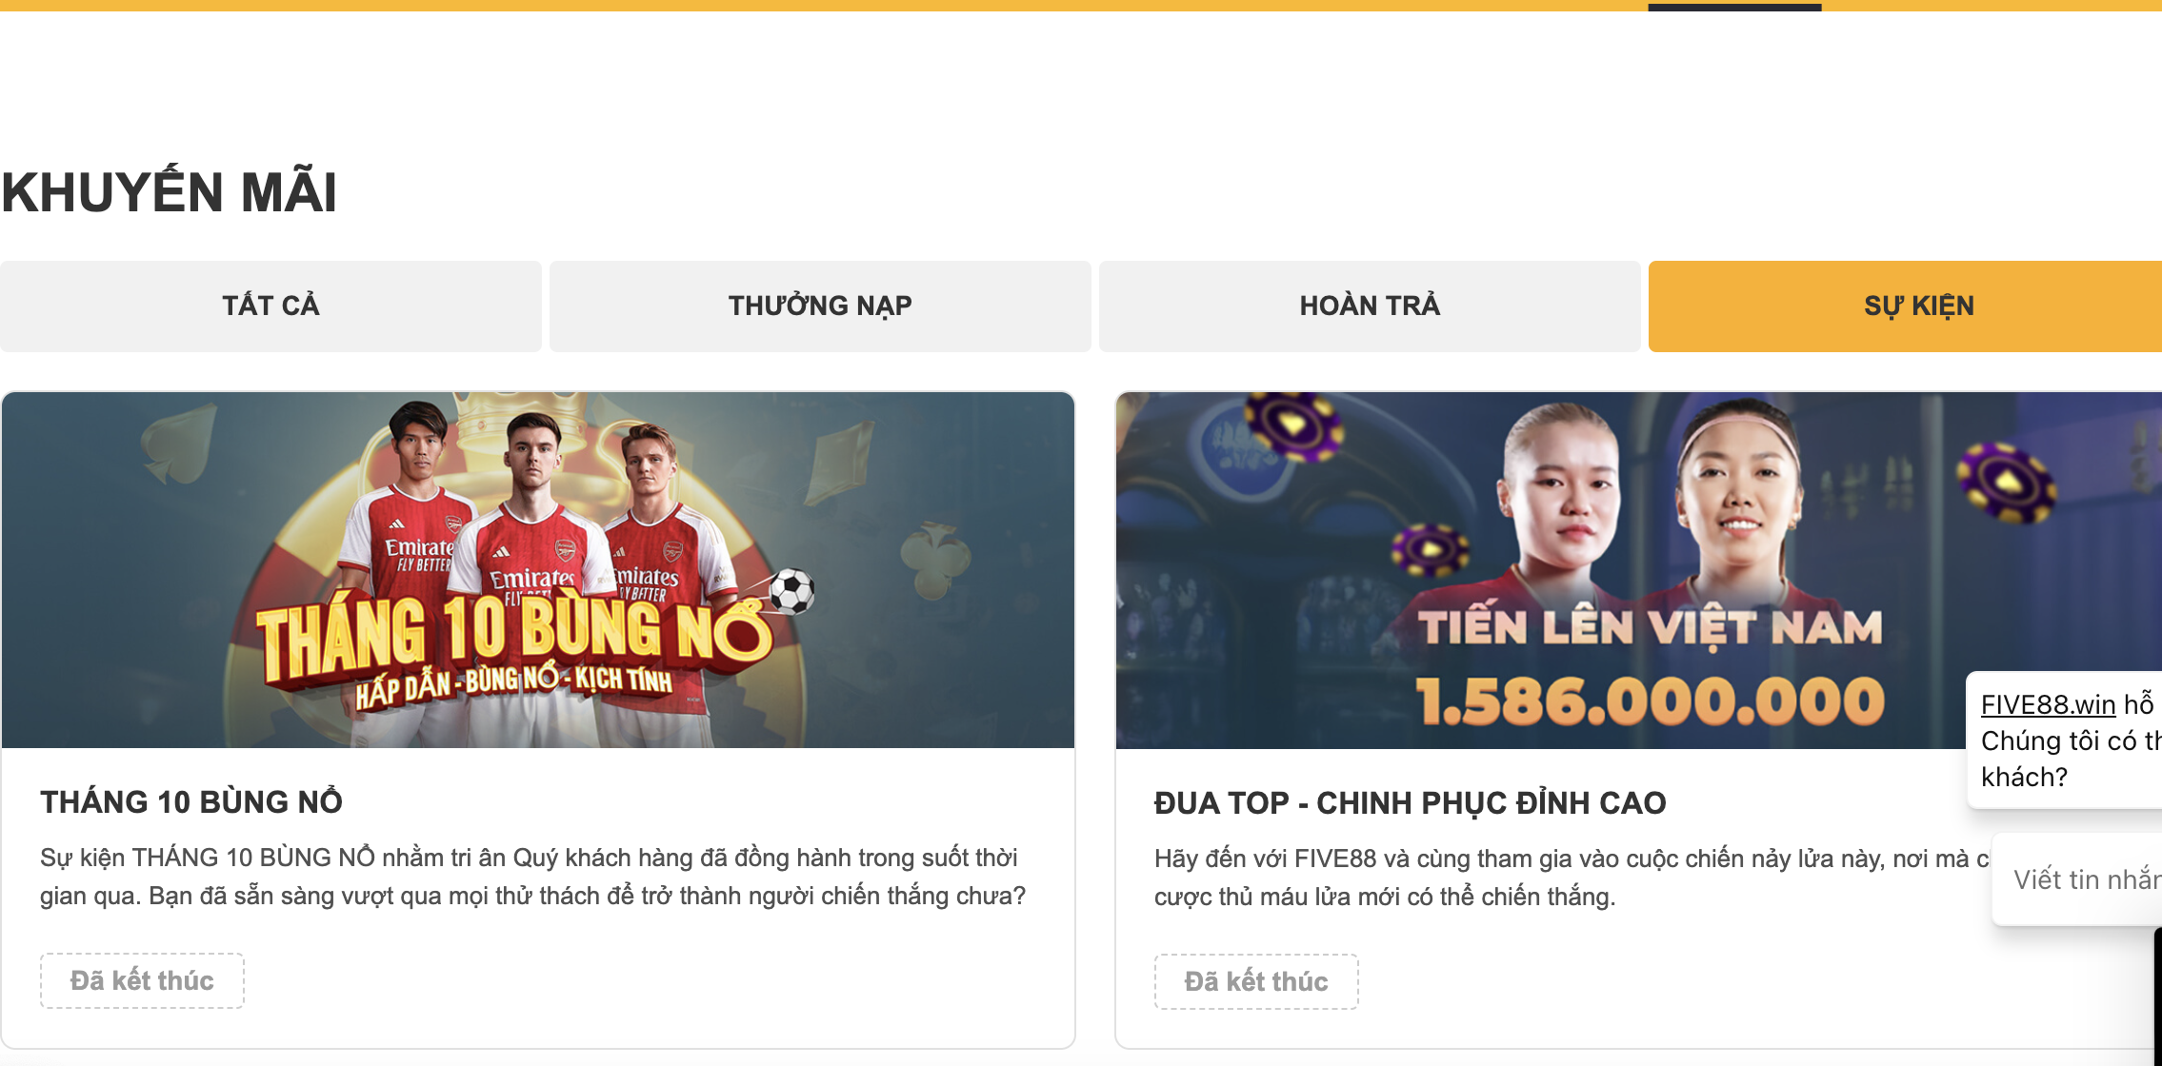Click the club symbol in the left banner
This screenshot has height=1066, width=2162.
(935, 562)
